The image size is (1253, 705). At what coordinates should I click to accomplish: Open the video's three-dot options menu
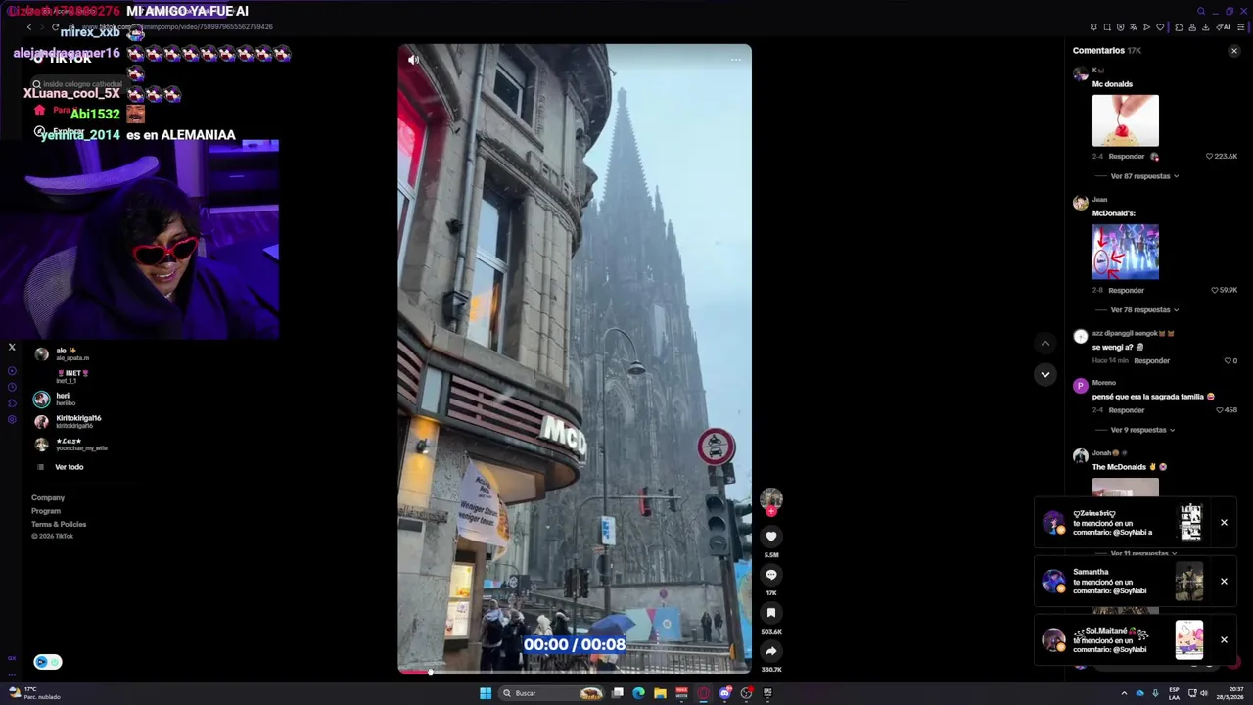(736, 60)
